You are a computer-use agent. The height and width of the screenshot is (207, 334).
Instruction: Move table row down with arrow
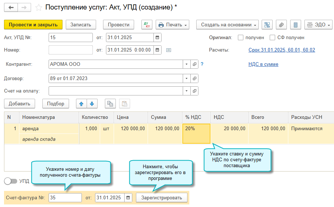pyautogui.click(x=92, y=104)
